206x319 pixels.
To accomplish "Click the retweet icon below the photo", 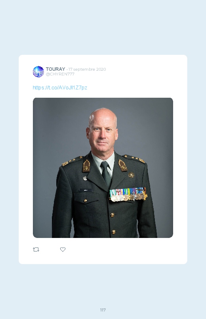I will pos(36,249).
